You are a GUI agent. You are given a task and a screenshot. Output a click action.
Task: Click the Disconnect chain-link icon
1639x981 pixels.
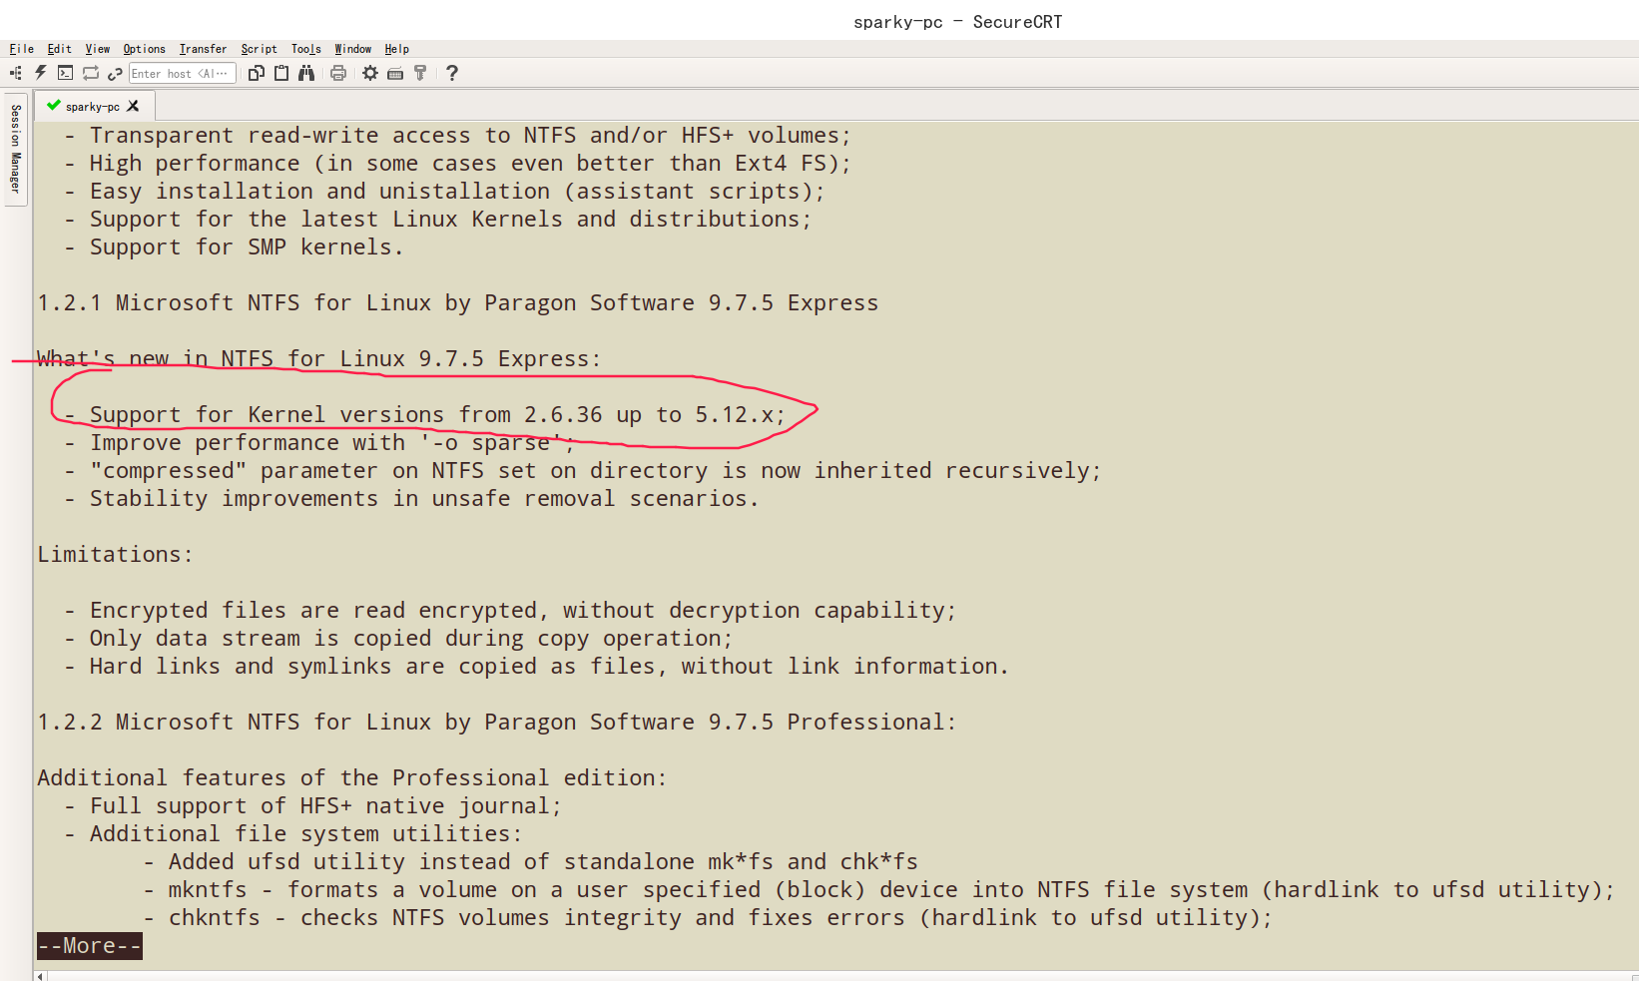pyautogui.click(x=115, y=73)
